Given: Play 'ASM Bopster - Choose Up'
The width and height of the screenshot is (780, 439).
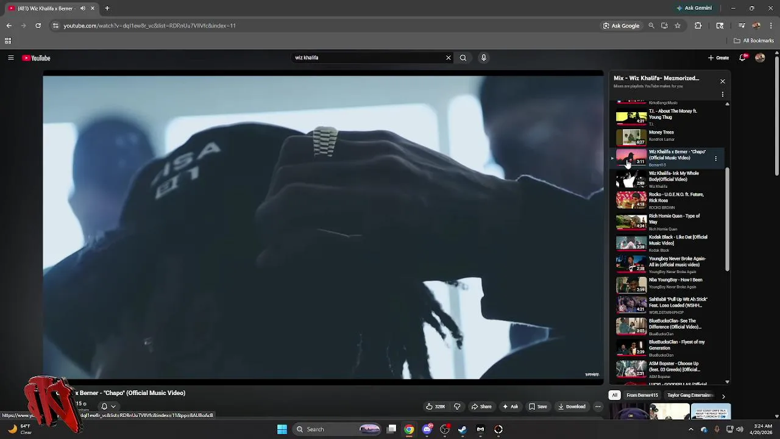Looking at the screenshot, I should click(x=668, y=369).
